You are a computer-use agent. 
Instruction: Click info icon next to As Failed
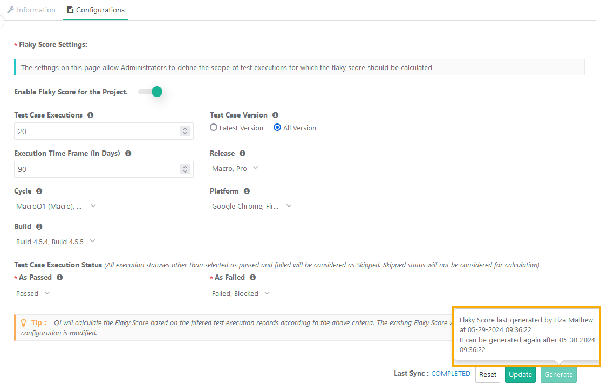(252, 278)
